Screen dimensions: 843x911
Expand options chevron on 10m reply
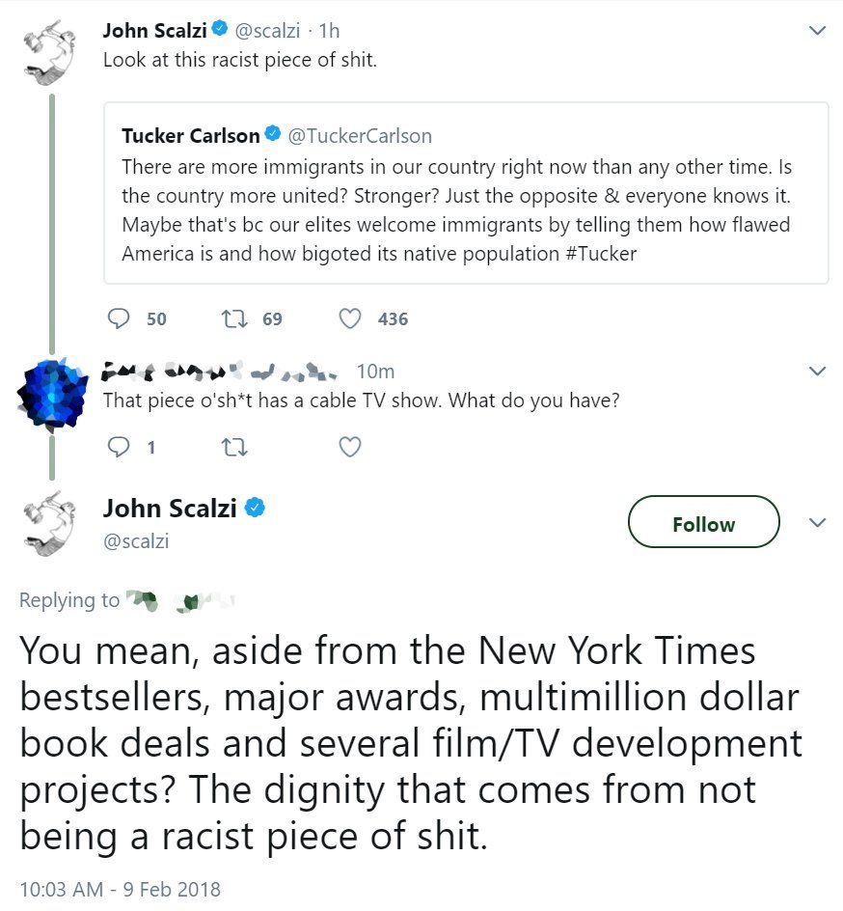[x=817, y=372]
